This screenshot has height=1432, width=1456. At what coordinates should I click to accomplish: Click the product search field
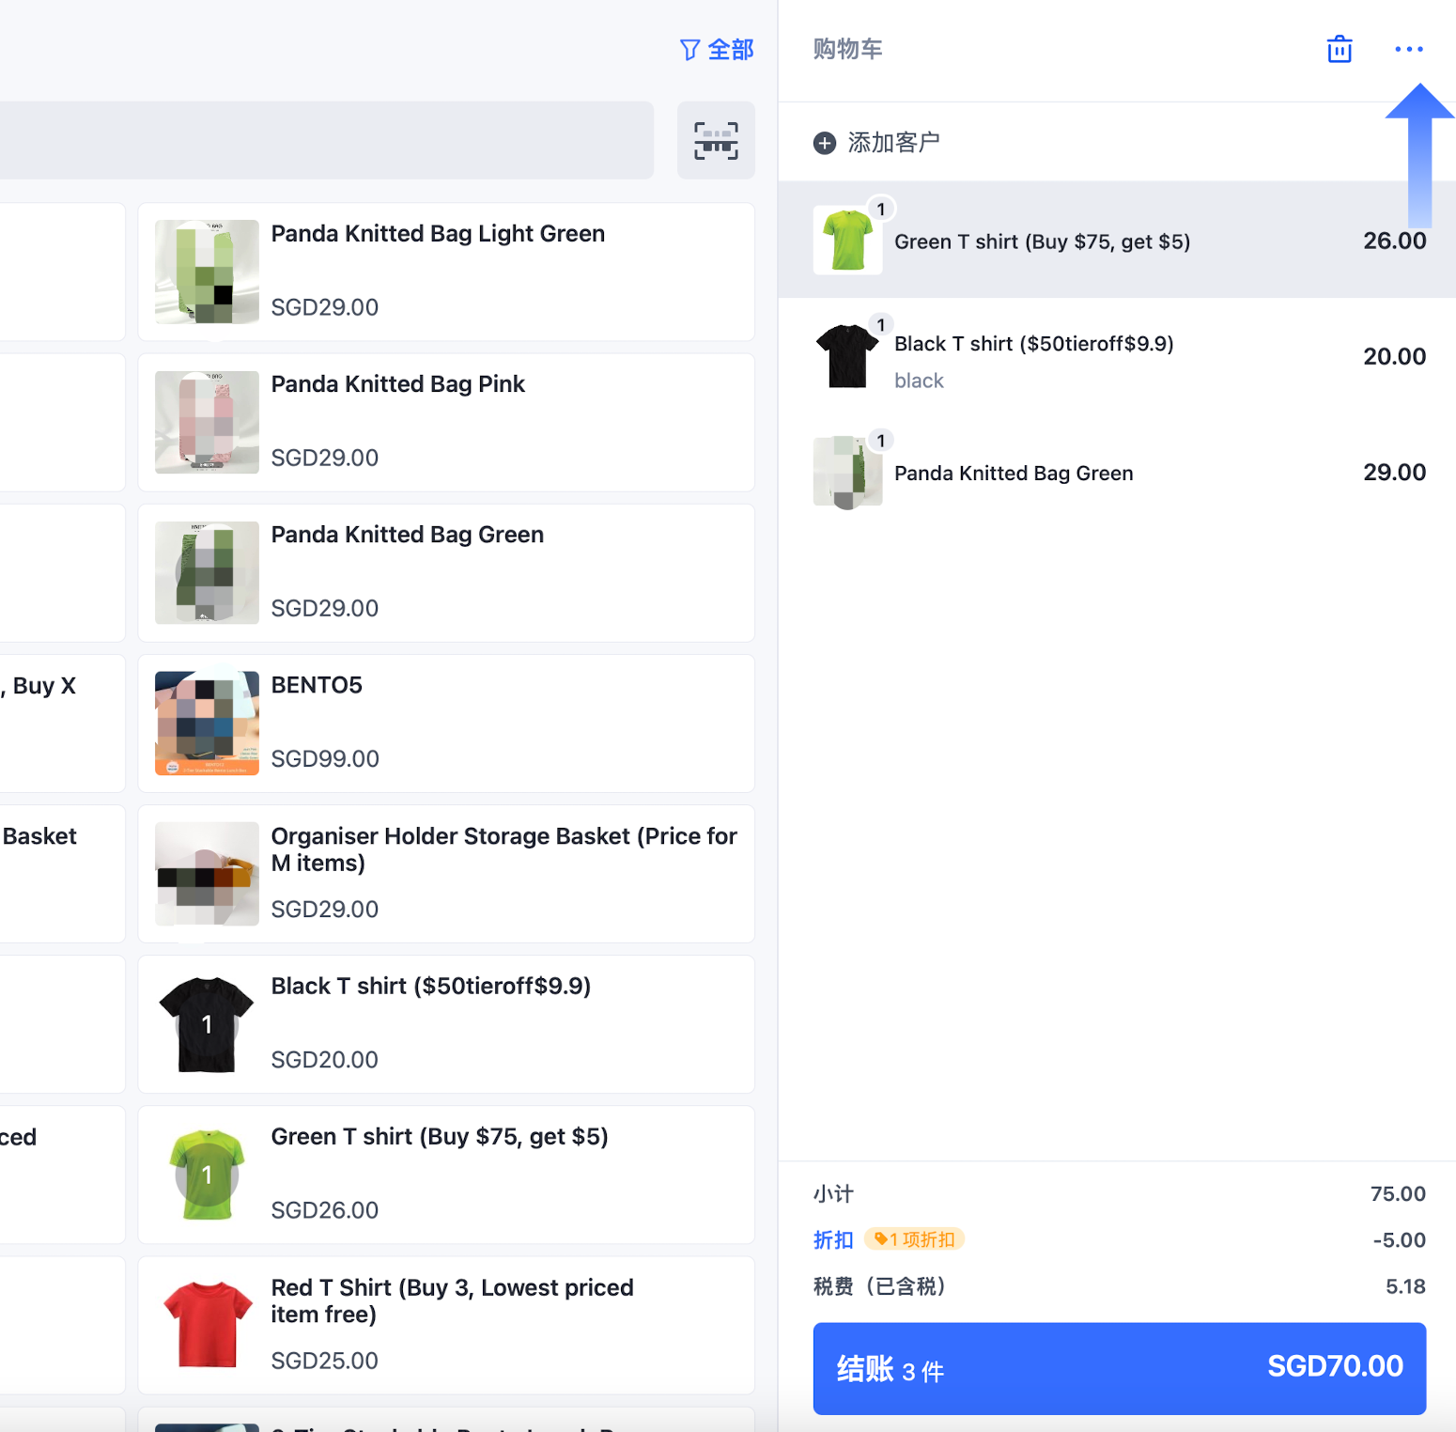coord(327,141)
